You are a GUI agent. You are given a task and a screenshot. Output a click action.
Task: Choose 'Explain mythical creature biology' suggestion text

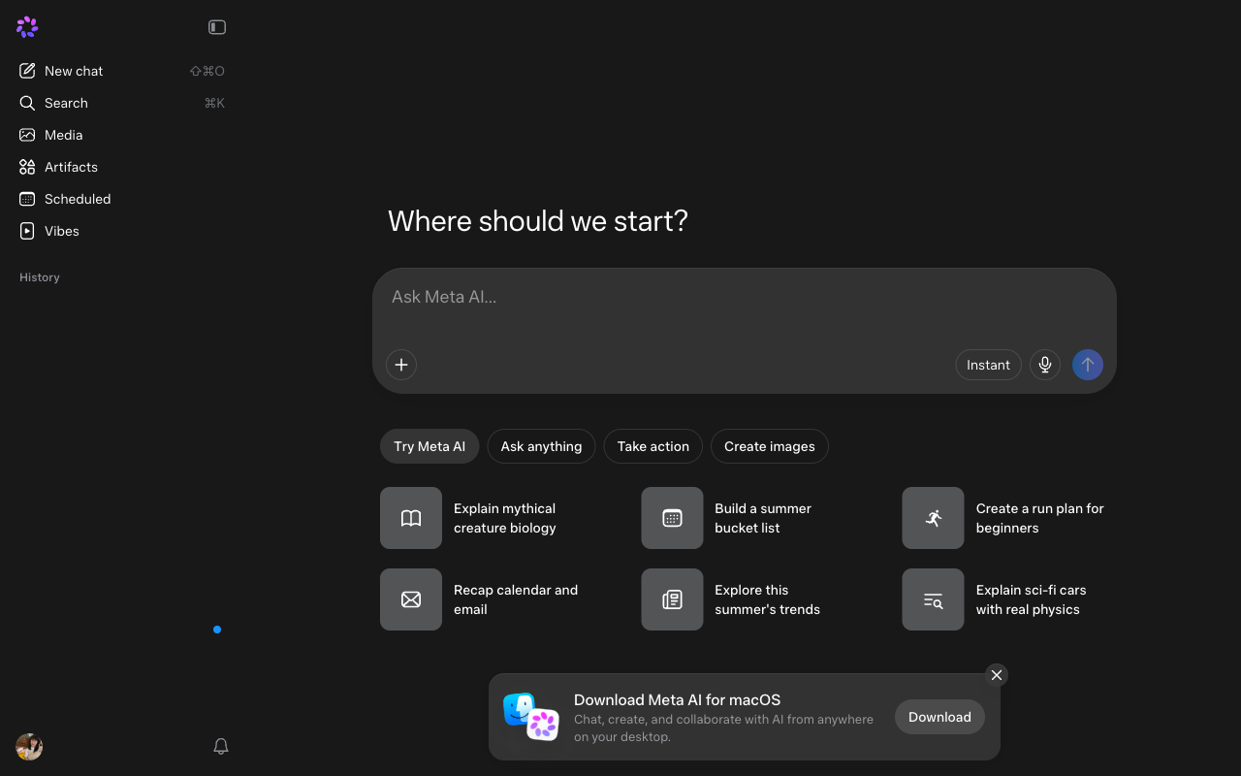click(505, 518)
